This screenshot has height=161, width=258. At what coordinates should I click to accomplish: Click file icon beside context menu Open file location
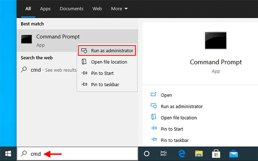84,62
